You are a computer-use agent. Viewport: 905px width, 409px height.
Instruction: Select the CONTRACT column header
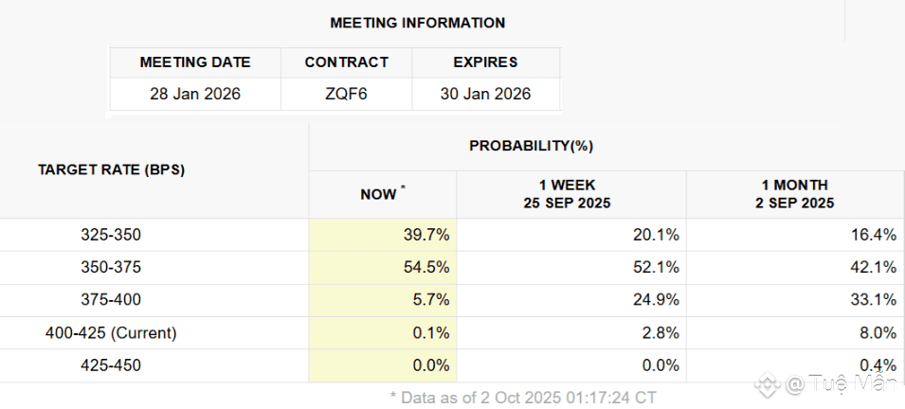346,62
